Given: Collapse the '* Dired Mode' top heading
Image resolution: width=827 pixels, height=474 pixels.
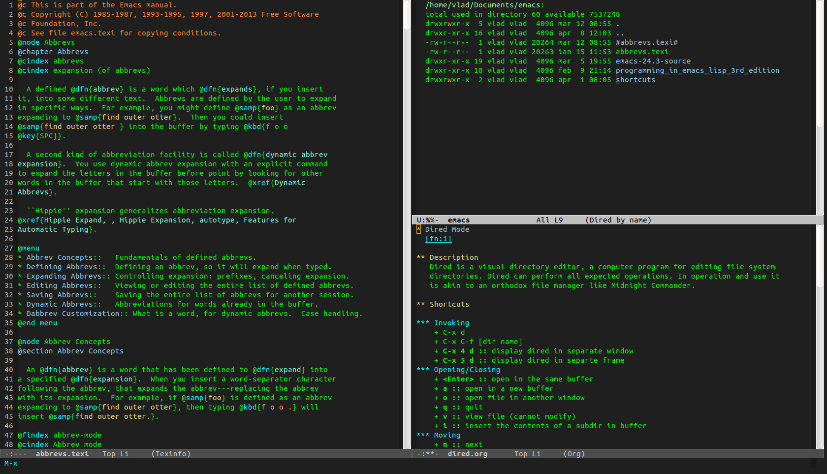Looking at the screenshot, I should click(443, 229).
